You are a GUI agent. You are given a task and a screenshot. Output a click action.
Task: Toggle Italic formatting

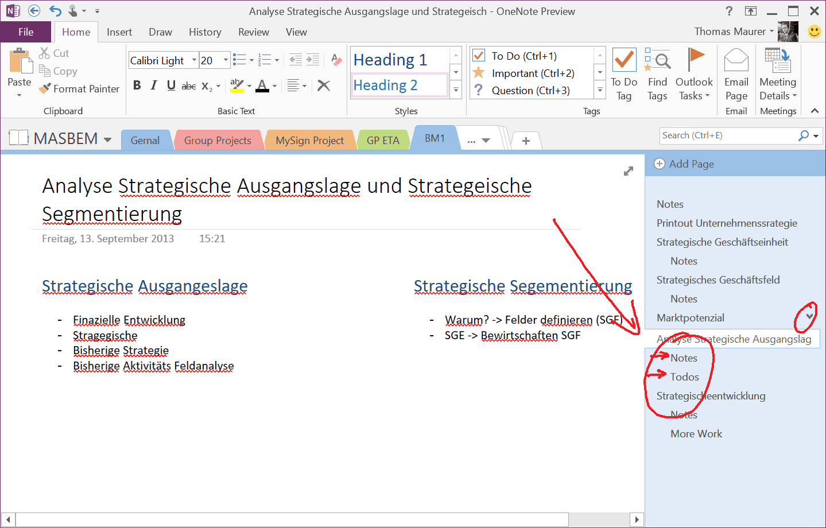(x=154, y=86)
